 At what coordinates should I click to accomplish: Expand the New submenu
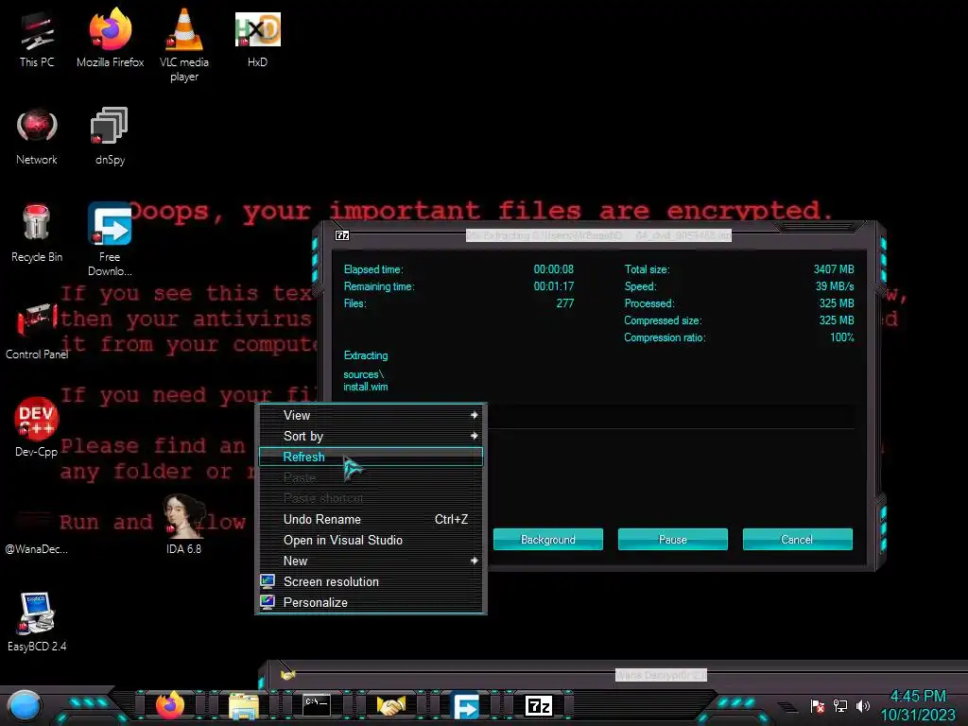click(371, 562)
